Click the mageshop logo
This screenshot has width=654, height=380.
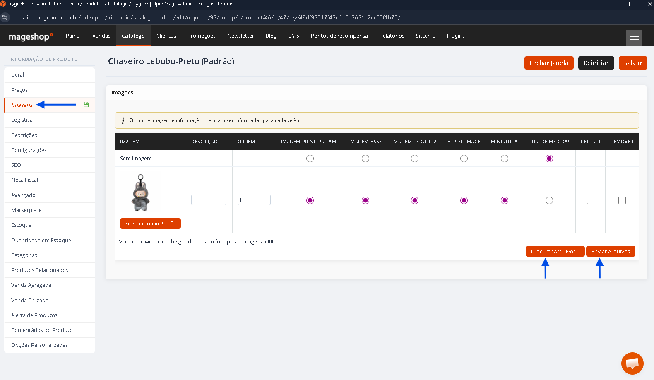coord(31,36)
